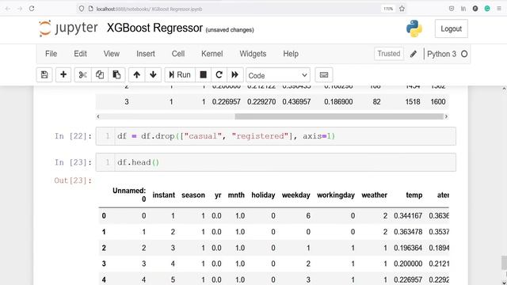Click the Logout button

click(x=451, y=28)
